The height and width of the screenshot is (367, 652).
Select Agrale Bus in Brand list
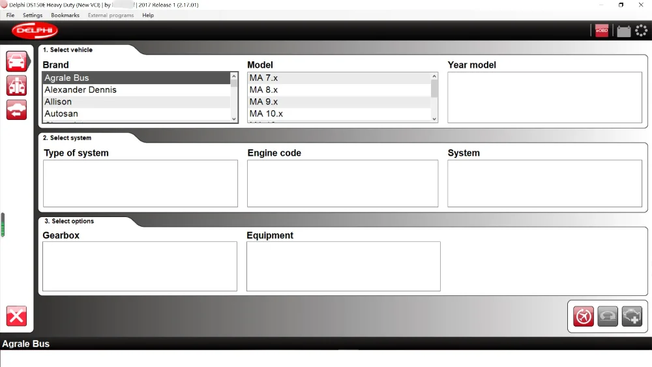pos(136,78)
